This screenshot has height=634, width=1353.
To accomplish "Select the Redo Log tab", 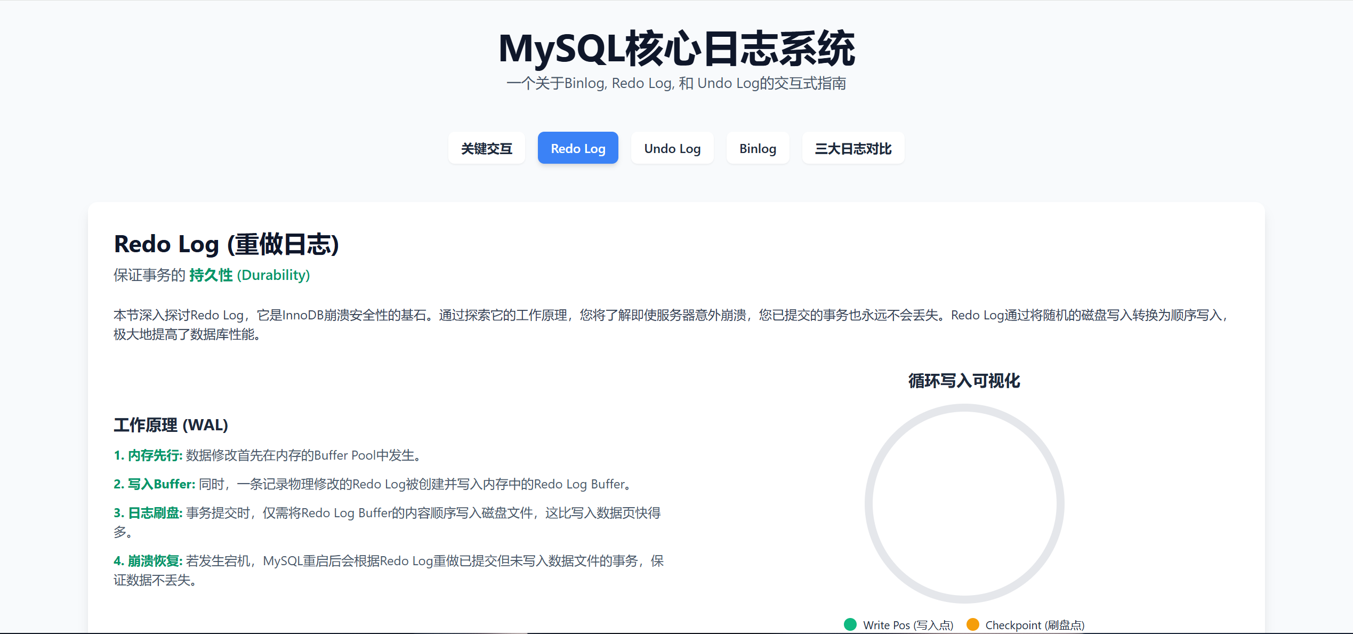I will [x=578, y=148].
